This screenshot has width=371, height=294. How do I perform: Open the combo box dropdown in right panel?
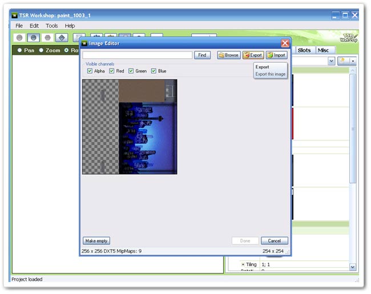pos(331,61)
